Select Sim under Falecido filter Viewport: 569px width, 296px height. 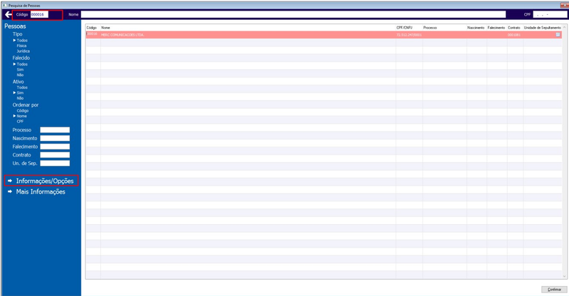pyautogui.click(x=20, y=69)
